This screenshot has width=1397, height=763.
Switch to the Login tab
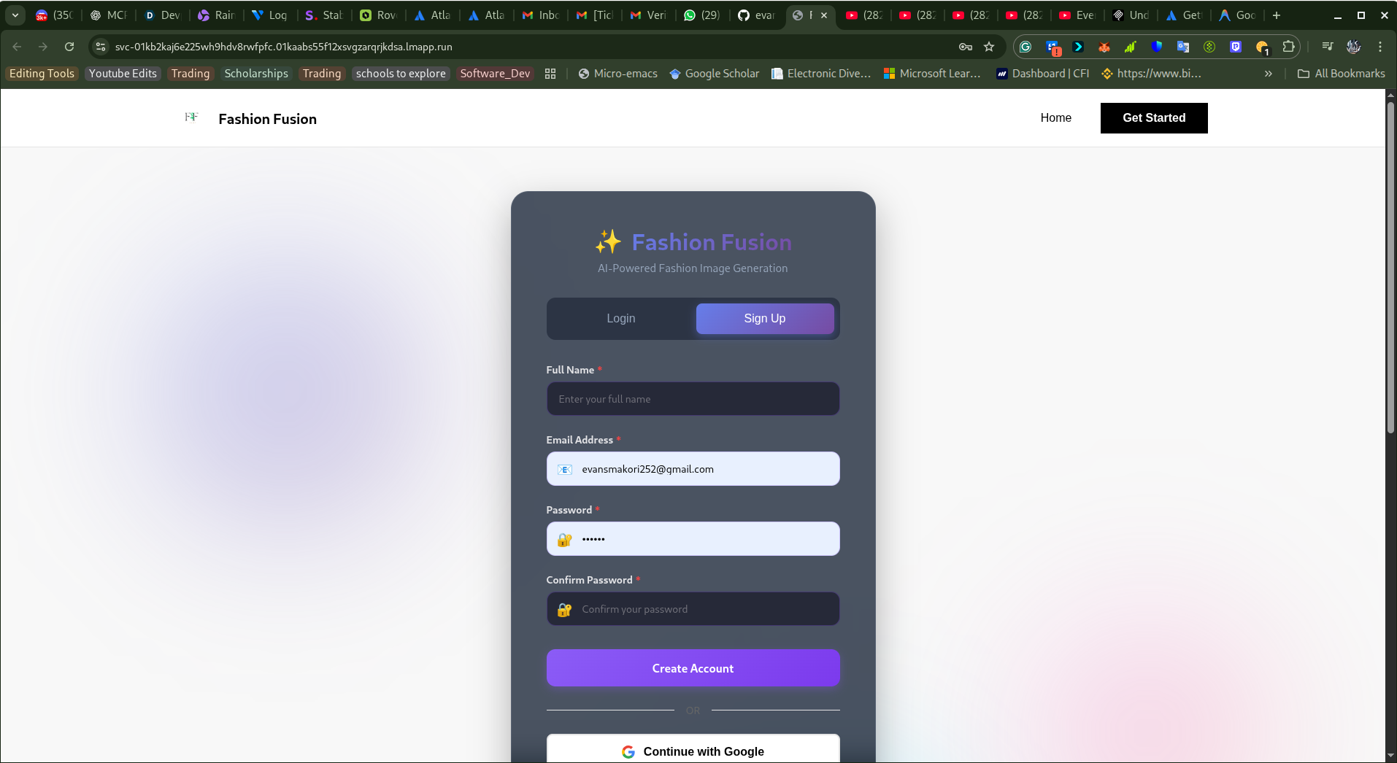[x=621, y=319]
